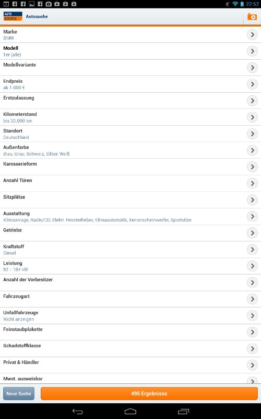Open the Wi-Fi status icon
Screen dimensions: 261x419
[x=235, y=4]
